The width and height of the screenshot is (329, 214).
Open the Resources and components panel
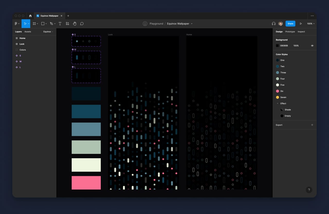tap(67, 23)
